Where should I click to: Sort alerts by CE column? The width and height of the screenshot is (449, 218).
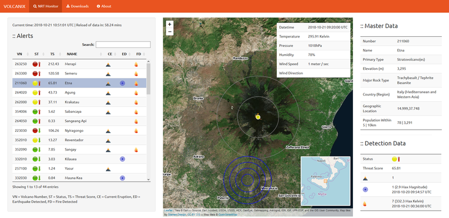coord(112,54)
